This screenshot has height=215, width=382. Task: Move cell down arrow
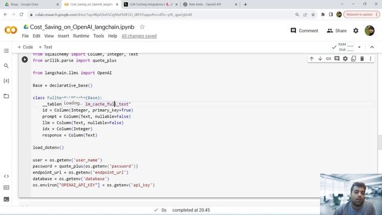[320, 59]
